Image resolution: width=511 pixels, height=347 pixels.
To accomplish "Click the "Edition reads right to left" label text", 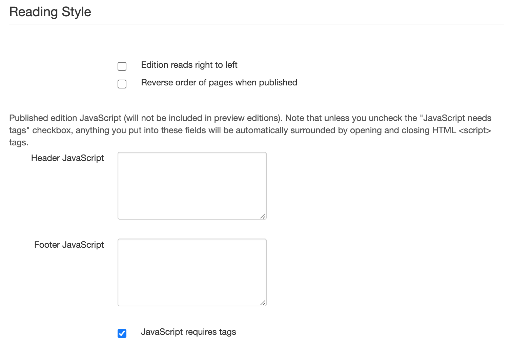I will coord(189,65).
